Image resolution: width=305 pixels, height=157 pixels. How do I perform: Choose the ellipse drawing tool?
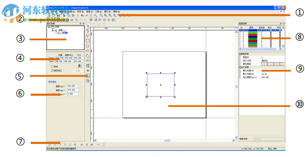(88, 51)
